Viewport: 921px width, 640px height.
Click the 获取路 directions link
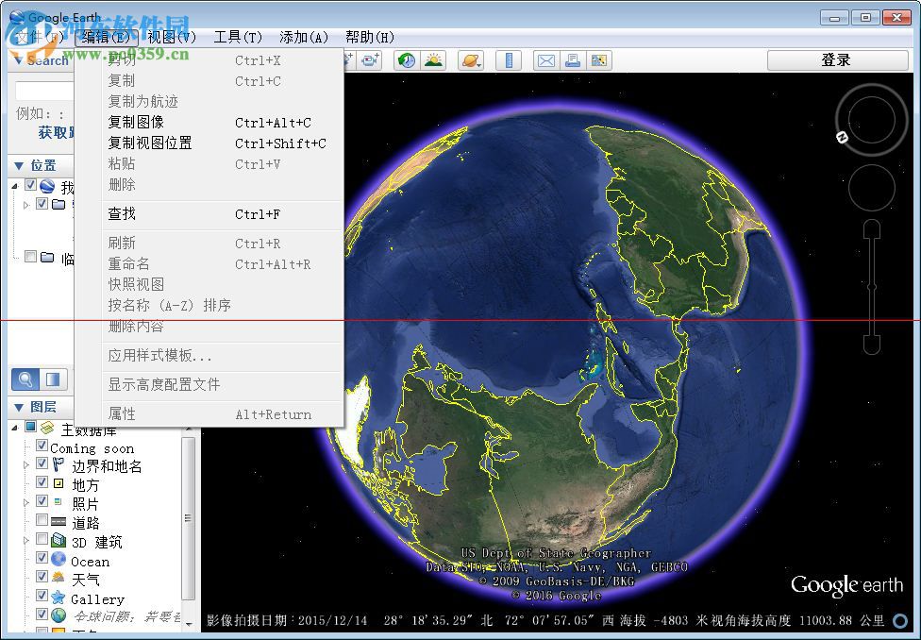pyautogui.click(x=55, y=132)
